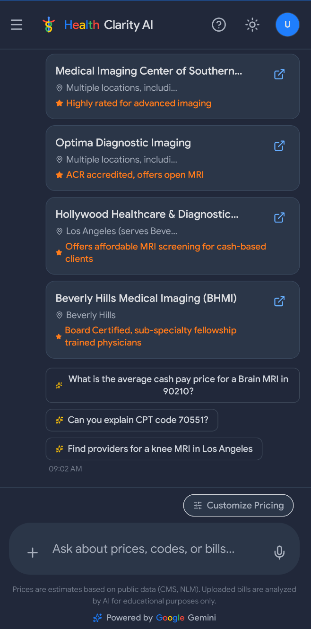Open Optima Diagnostic Imaging external link icon
This screenshot has height=629, width=311.
(x=279, y=146)
